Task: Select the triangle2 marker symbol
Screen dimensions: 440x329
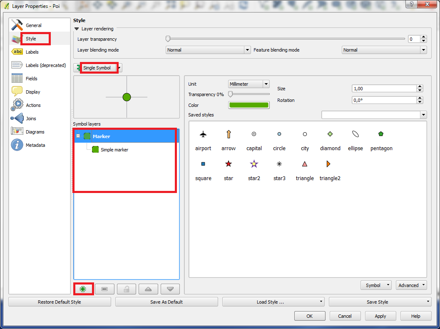Action: pos(328,164)
